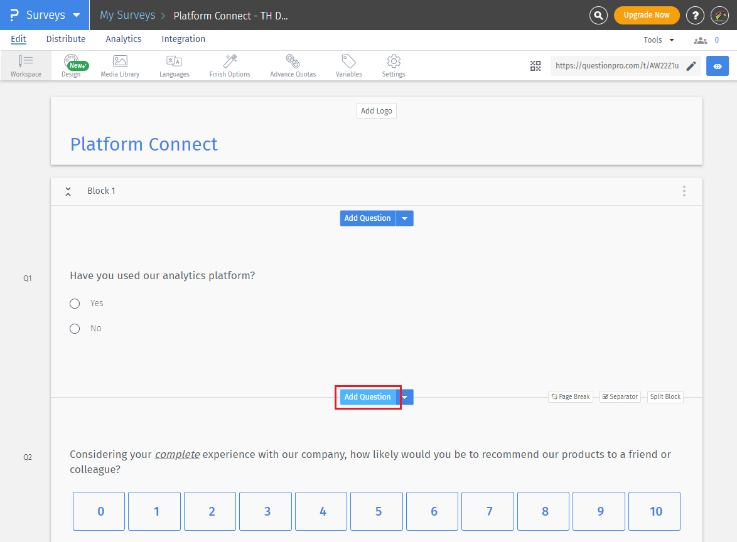This screenshot has height=542, width=737.
Task: Switch to the Distribute tab
Action: tap(66, 39)
